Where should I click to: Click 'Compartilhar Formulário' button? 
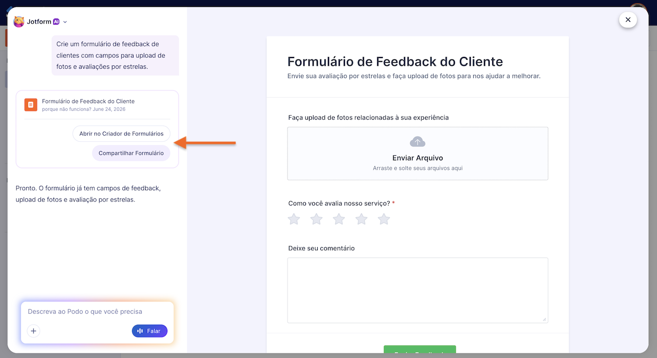pyautogui.click(x=131, y=153)
